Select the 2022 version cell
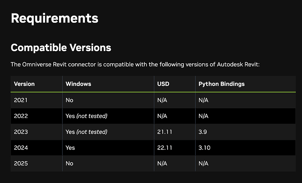Viewport: 302px width, 183px height. tap(21, 116)
